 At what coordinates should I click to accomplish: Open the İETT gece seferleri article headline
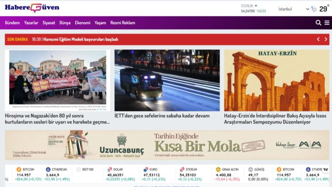162,116
